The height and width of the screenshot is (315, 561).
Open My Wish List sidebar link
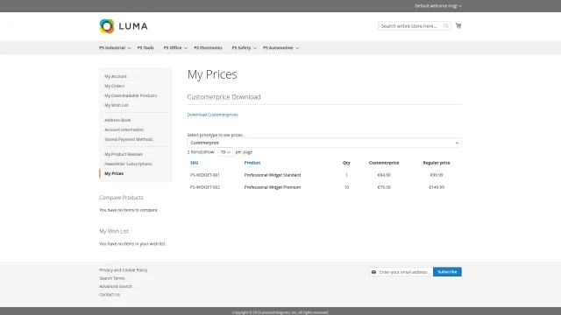[117, 105]
